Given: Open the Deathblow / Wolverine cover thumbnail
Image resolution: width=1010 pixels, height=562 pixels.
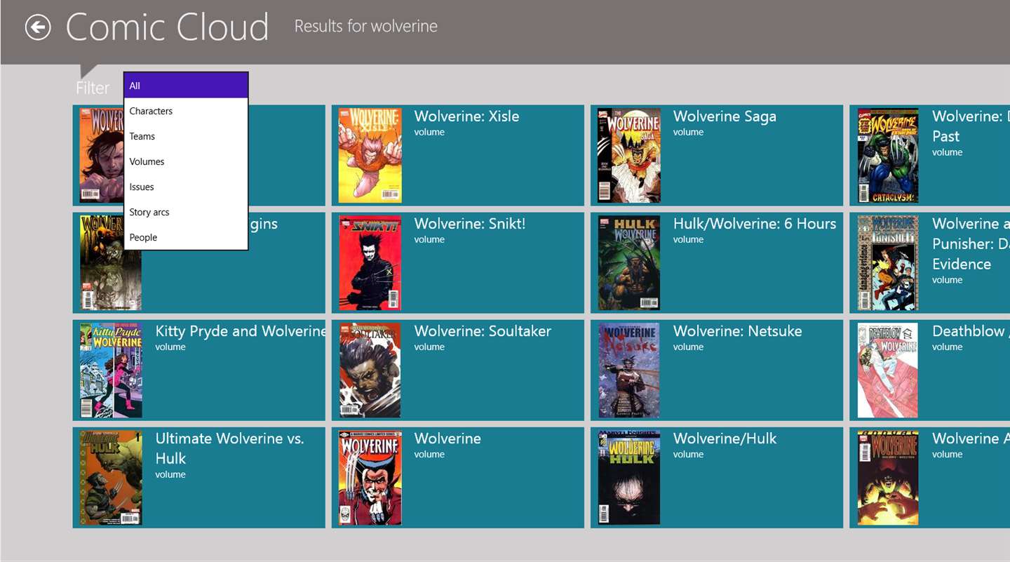Looking at the screenshot, I should (x=888, y=370).
